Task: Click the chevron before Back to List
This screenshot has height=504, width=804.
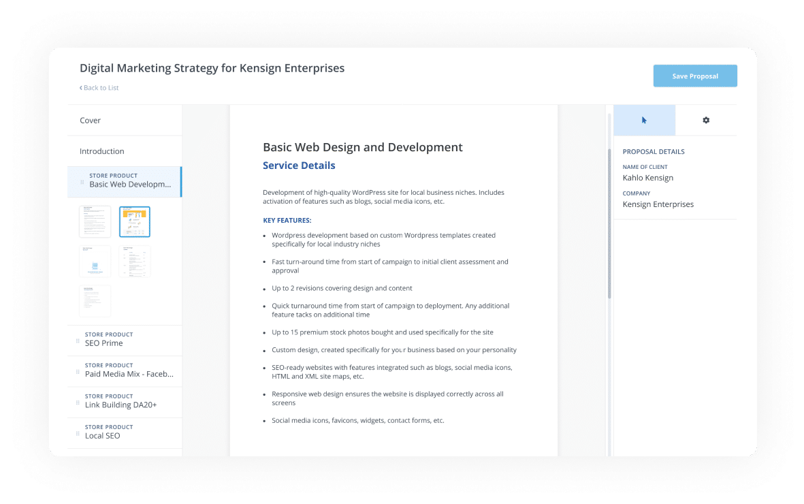Action: [x=82, y=87]
